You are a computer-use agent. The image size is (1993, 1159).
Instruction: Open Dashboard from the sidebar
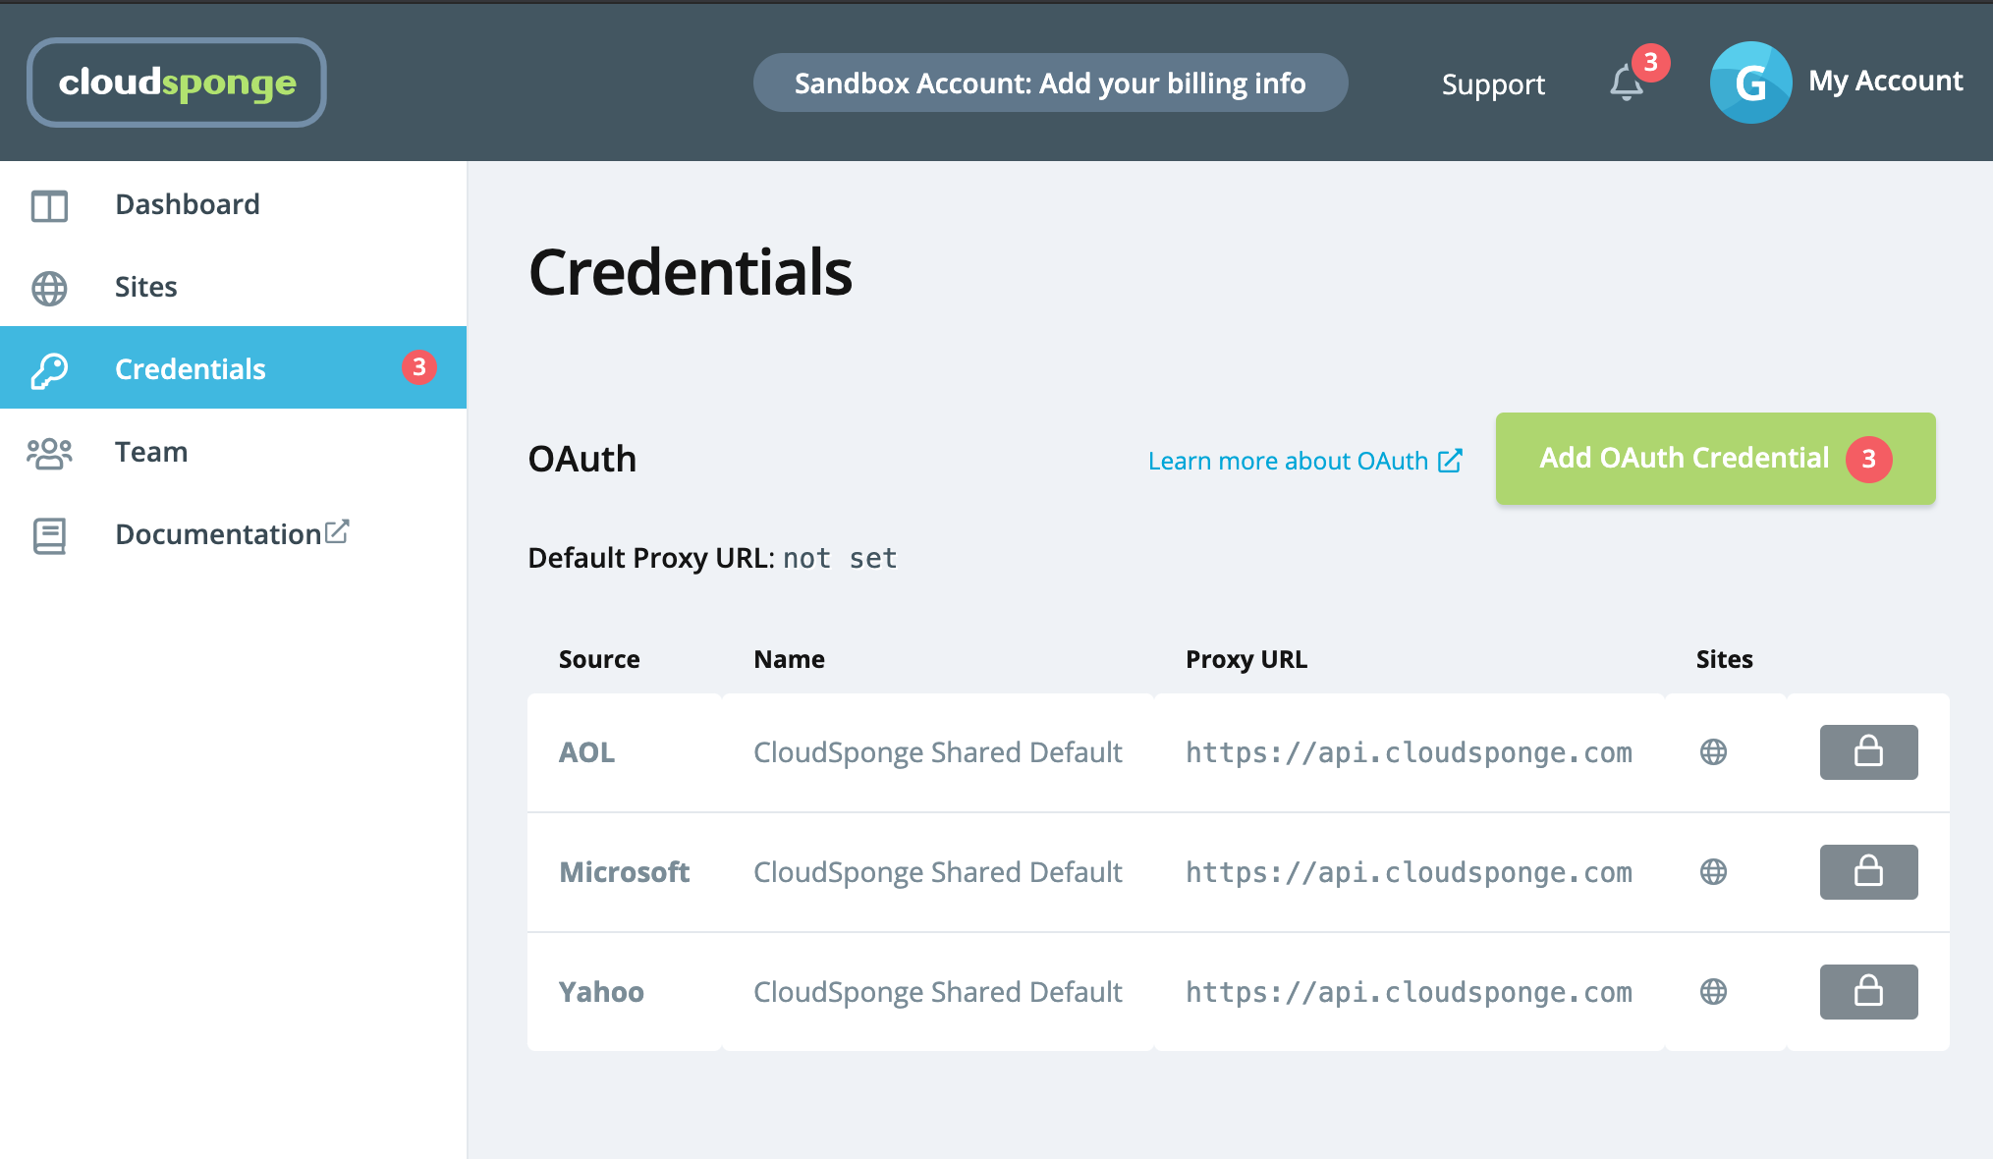(x=188, y=204)
